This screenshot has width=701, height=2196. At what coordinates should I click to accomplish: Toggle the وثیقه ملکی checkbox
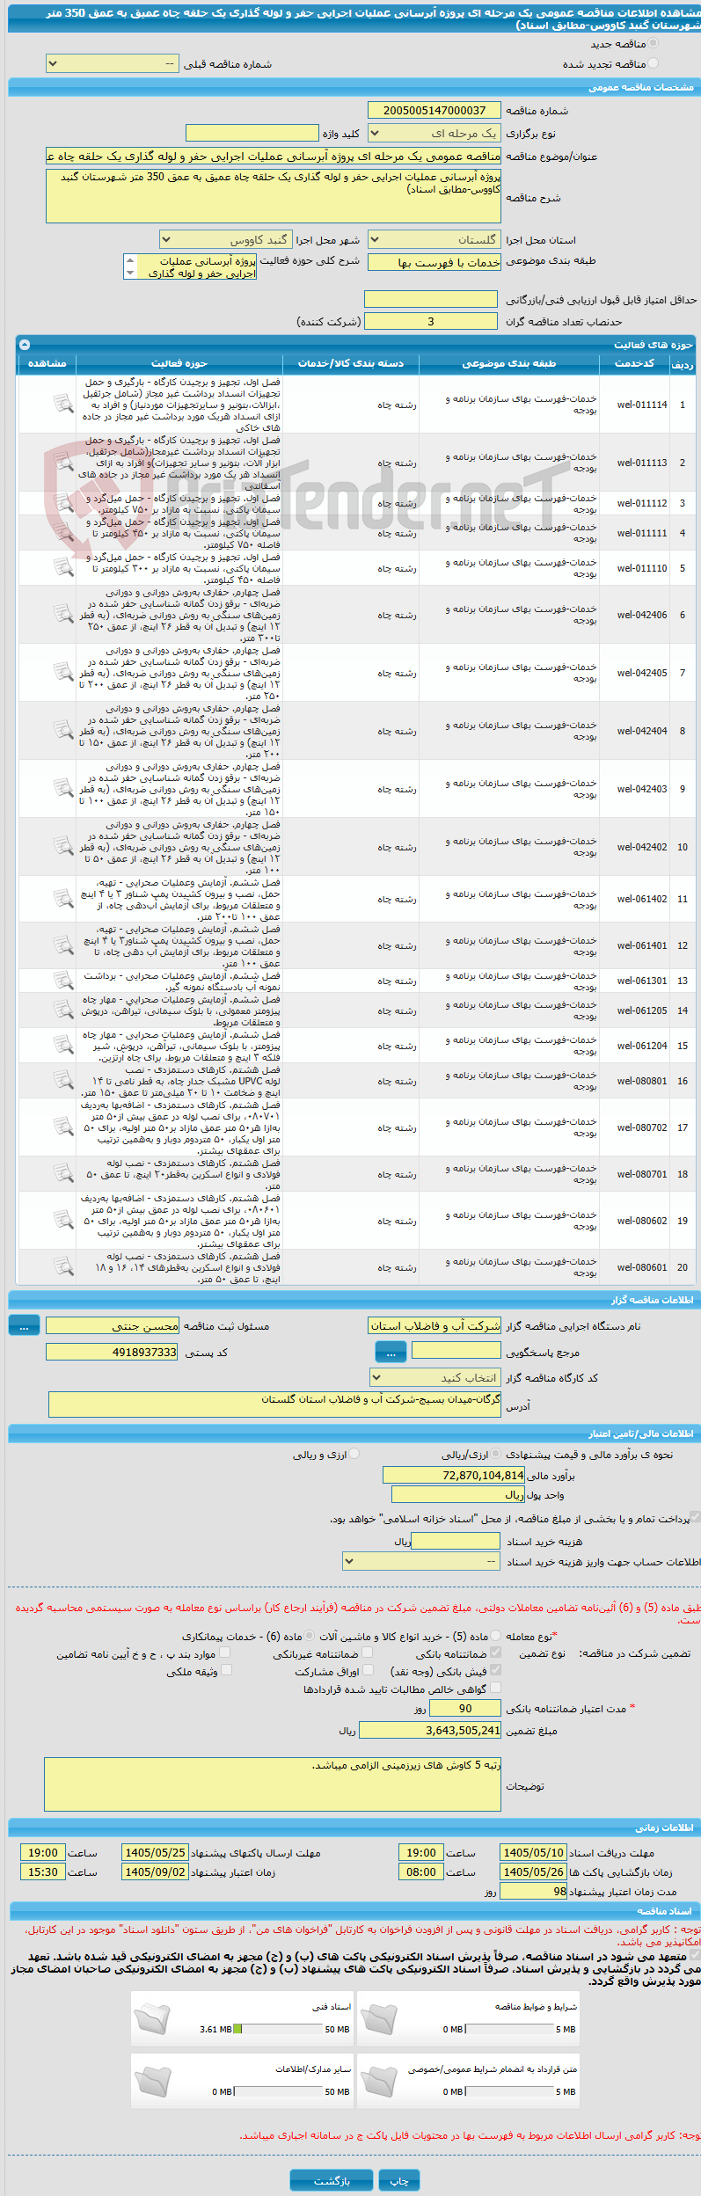point(225,1671)
